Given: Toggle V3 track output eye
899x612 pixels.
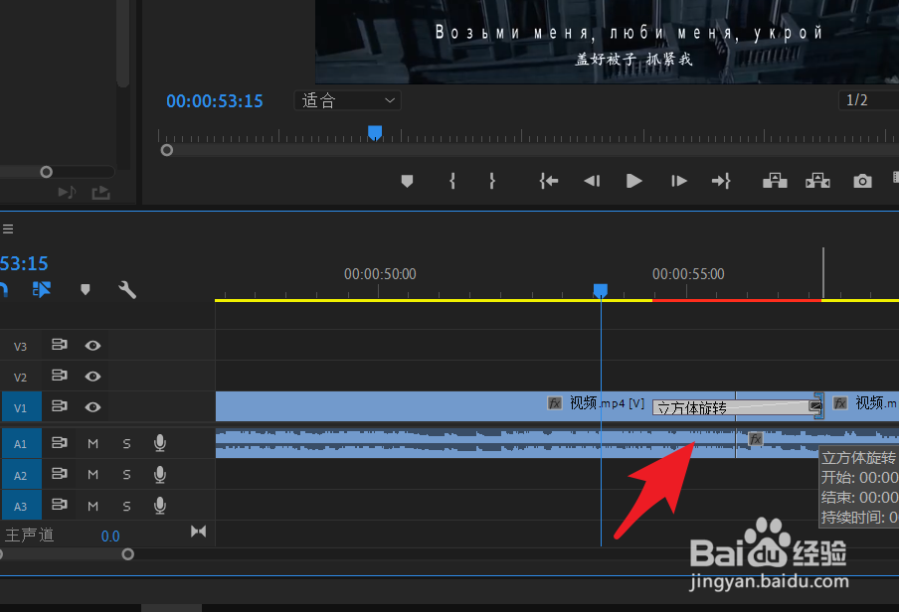Looking at the screenshot, I should pyautogui.click(x=92, y=346).
